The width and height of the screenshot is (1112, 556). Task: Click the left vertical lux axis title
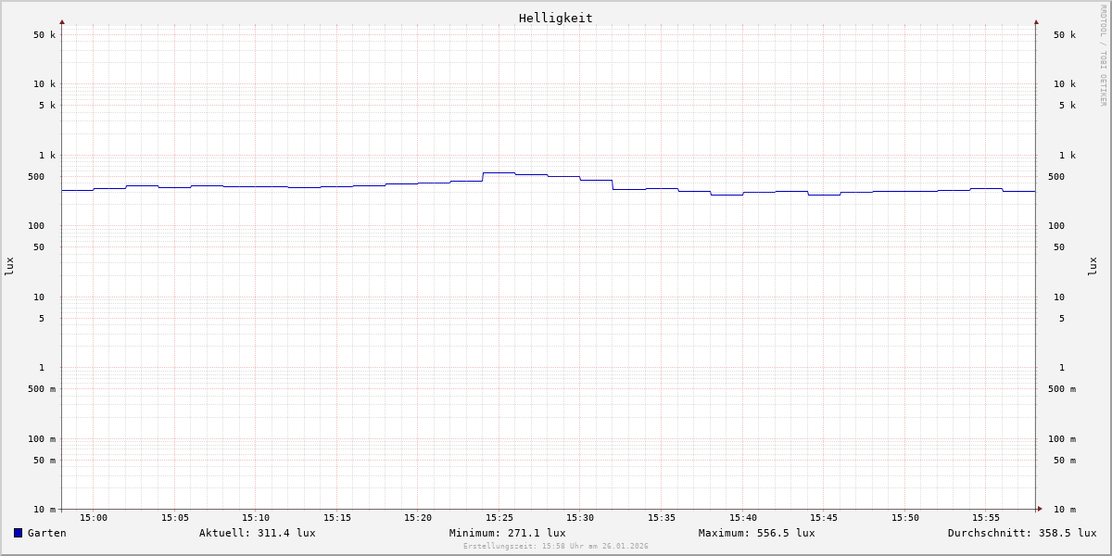coord(9,266)
